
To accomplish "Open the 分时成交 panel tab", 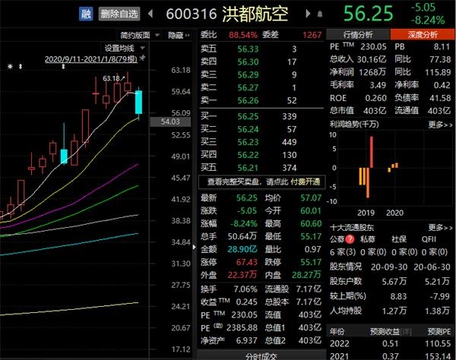I will click(x=261, y=356).
